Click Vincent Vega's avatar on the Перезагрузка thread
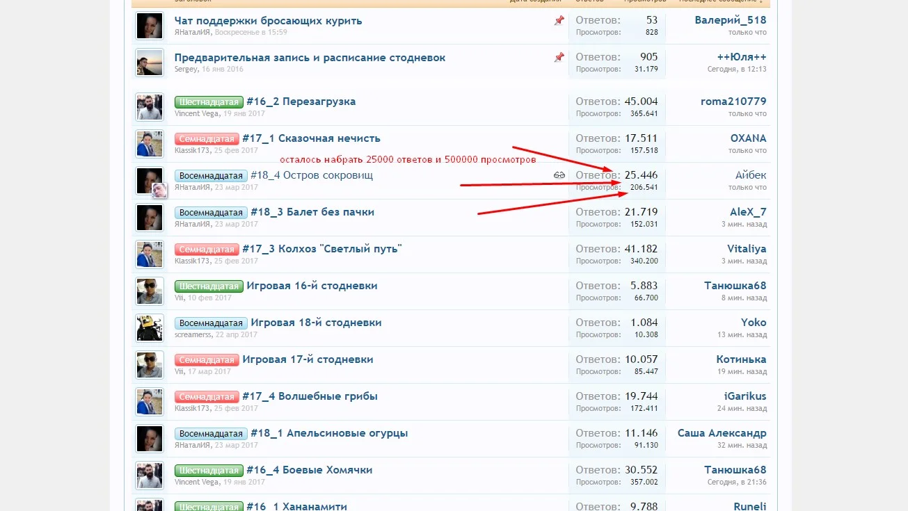 click(x=149, y=107)
